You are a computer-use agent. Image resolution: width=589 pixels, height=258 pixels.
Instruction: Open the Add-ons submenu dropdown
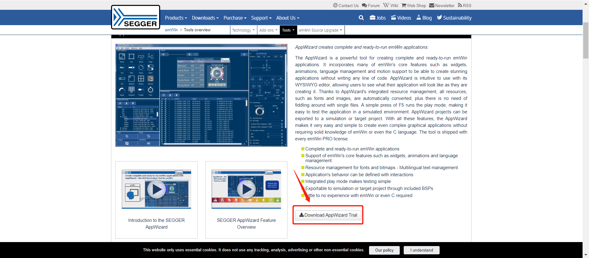click(x=268, y=30)
